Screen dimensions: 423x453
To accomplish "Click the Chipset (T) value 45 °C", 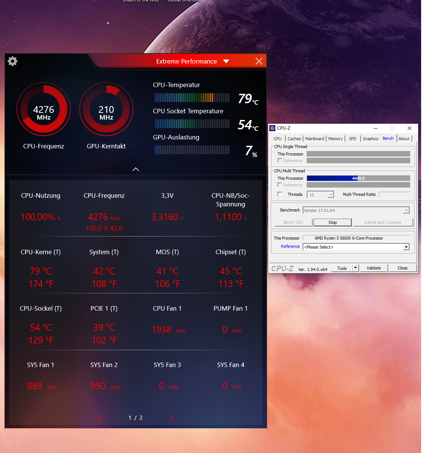I will [231, 271].
